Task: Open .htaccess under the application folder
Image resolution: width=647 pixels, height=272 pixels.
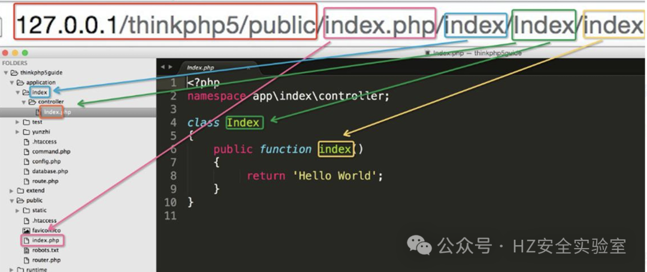Action: pos(44,142)
